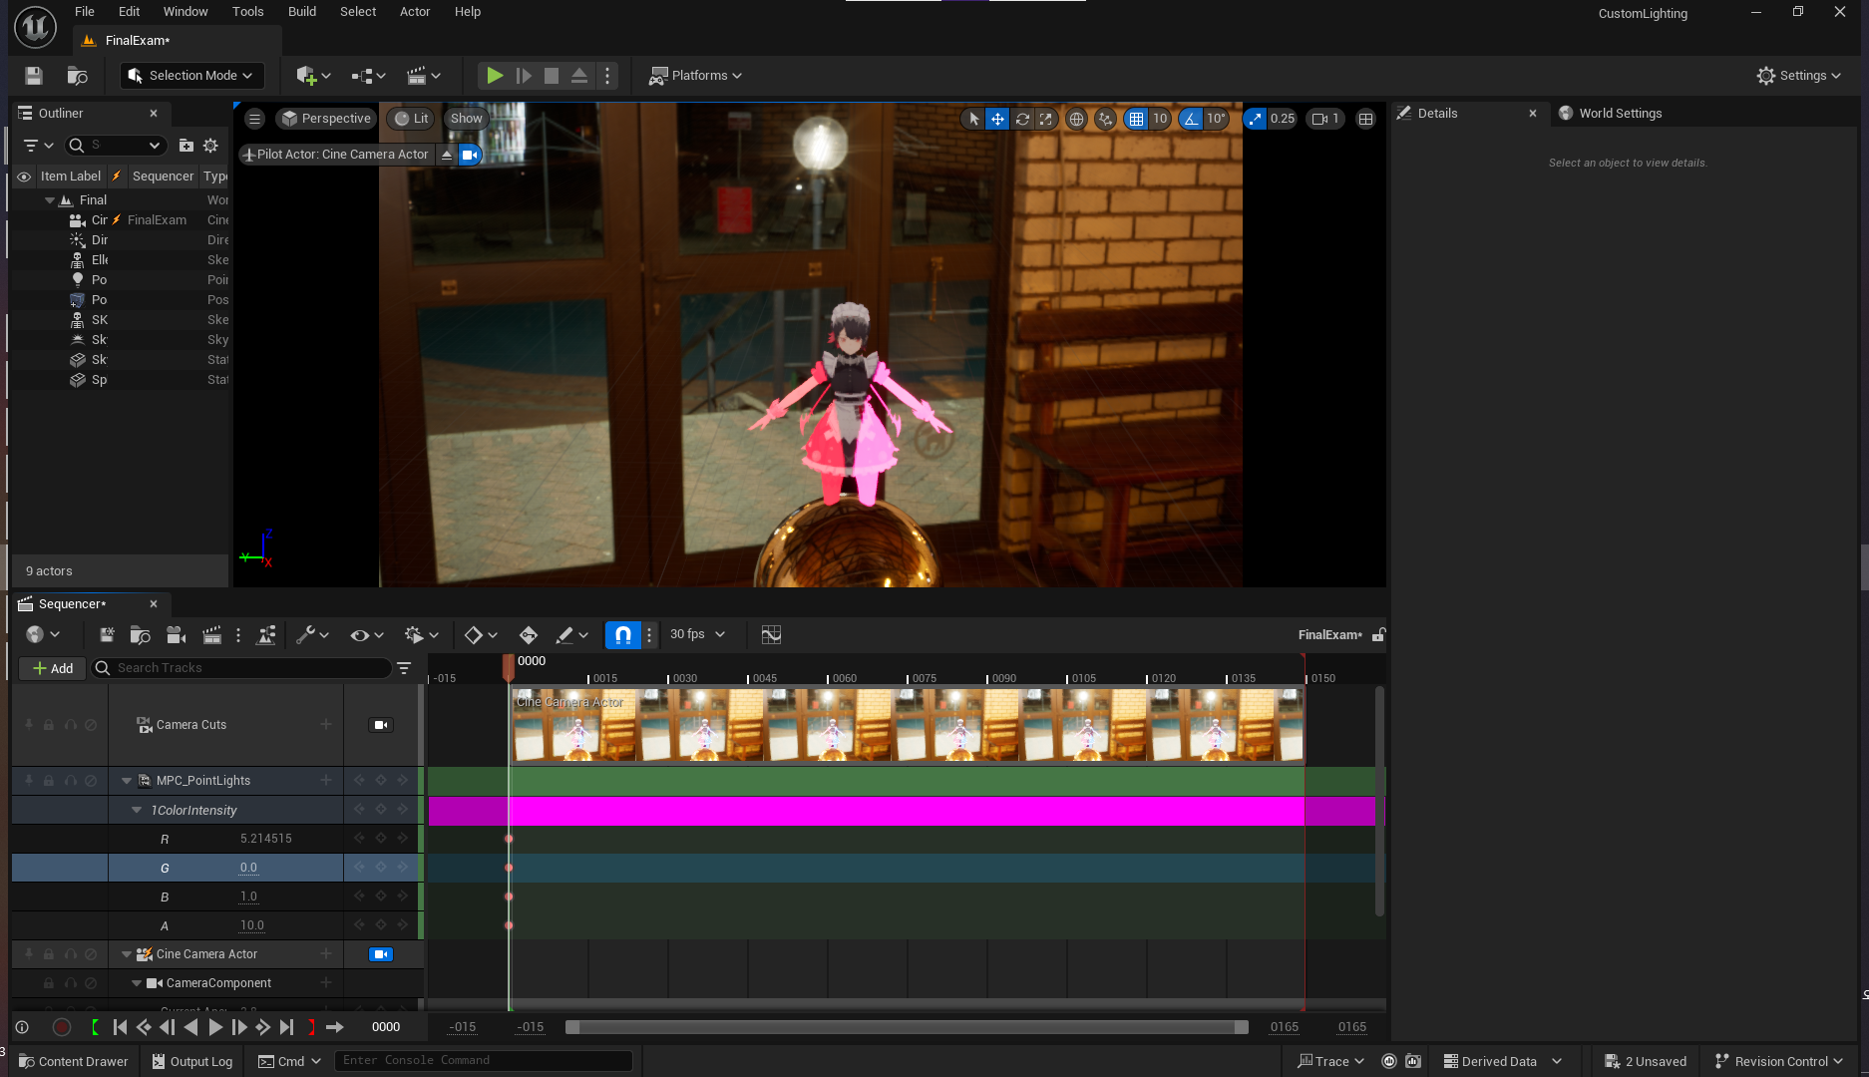Open the cinematics clapperboard dropdown in toolbar

tap(424, 76)
